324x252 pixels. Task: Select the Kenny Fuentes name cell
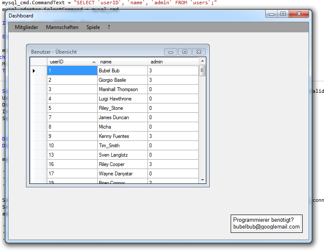(x=122, y=136)
